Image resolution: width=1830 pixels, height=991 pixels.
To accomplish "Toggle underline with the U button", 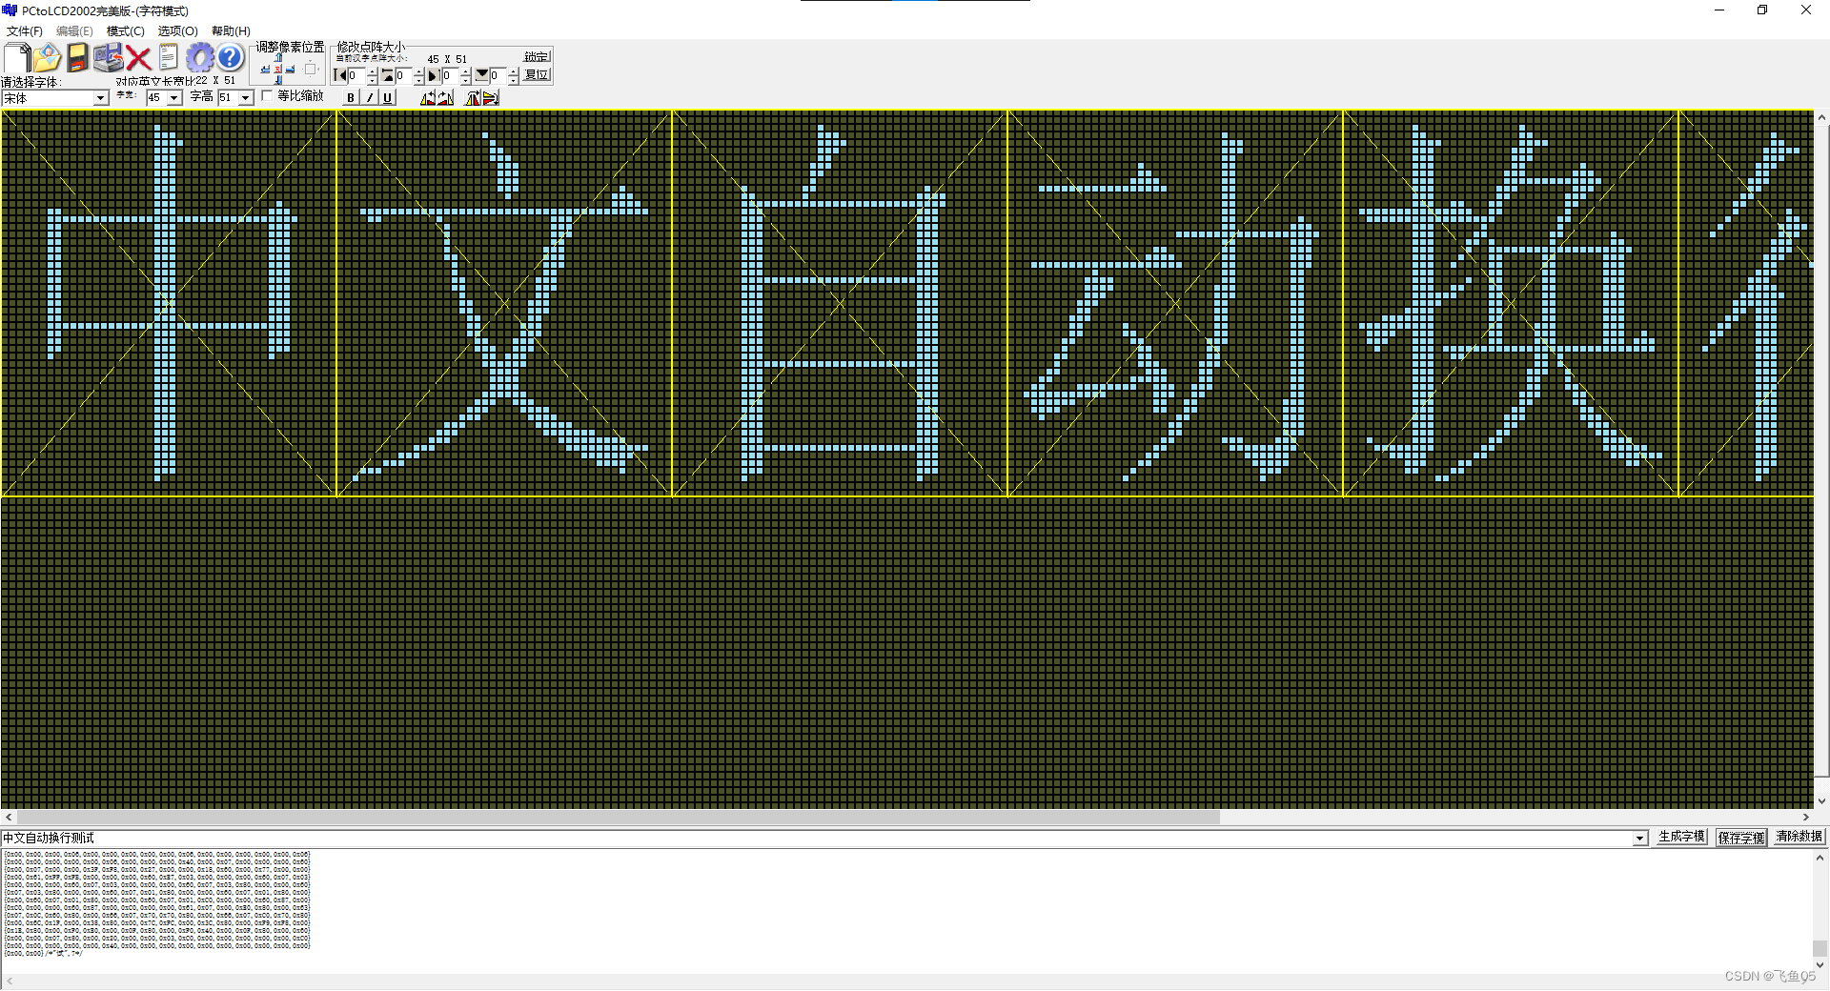I will 387,97.
